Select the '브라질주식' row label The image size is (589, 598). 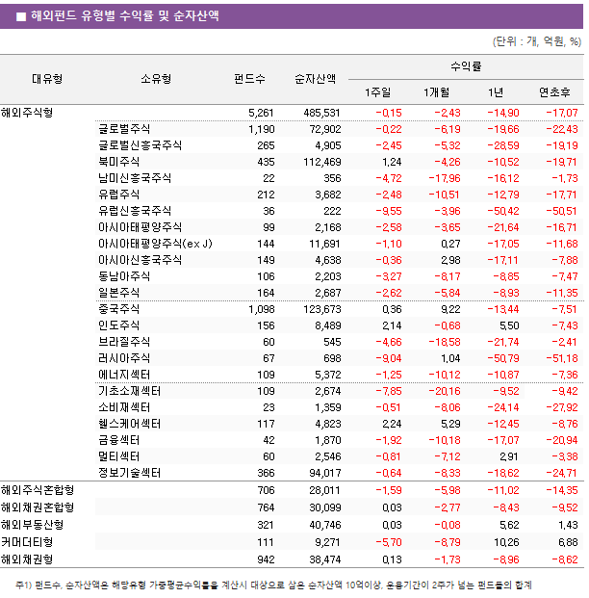tap(124, 342)
